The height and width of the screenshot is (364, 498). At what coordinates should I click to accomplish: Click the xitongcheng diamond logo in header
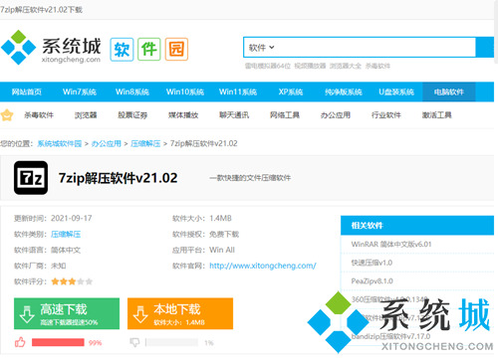tap(19, 48)
